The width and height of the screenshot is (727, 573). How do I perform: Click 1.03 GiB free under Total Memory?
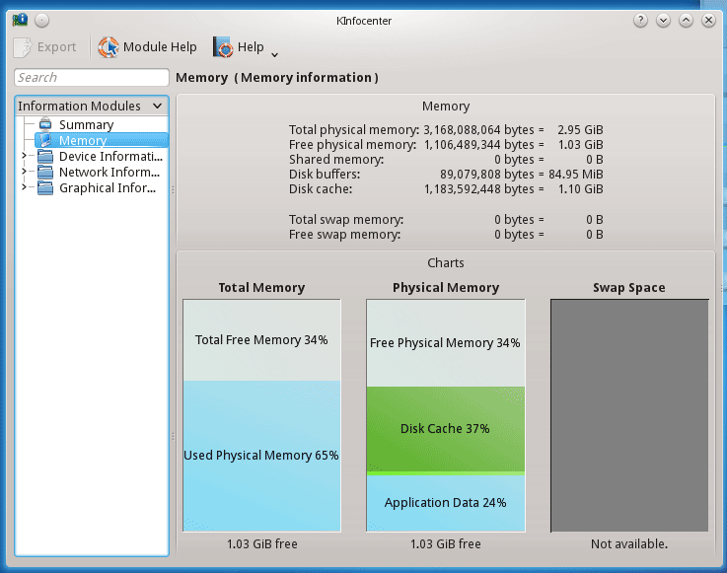tap(262, 543)
